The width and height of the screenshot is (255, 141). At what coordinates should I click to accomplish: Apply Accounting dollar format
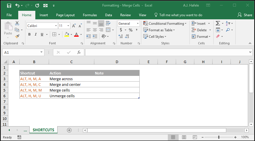121,30
